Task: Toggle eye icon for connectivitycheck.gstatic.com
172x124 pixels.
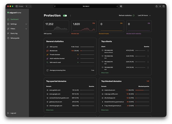Action: point(47,98)
